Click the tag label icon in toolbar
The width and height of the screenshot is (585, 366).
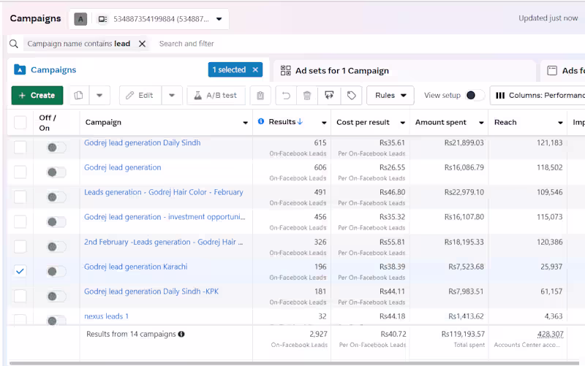(x=351, y=96)
